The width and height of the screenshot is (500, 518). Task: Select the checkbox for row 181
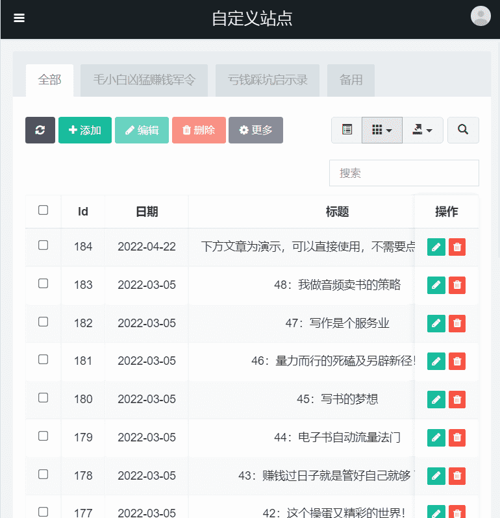43,360
